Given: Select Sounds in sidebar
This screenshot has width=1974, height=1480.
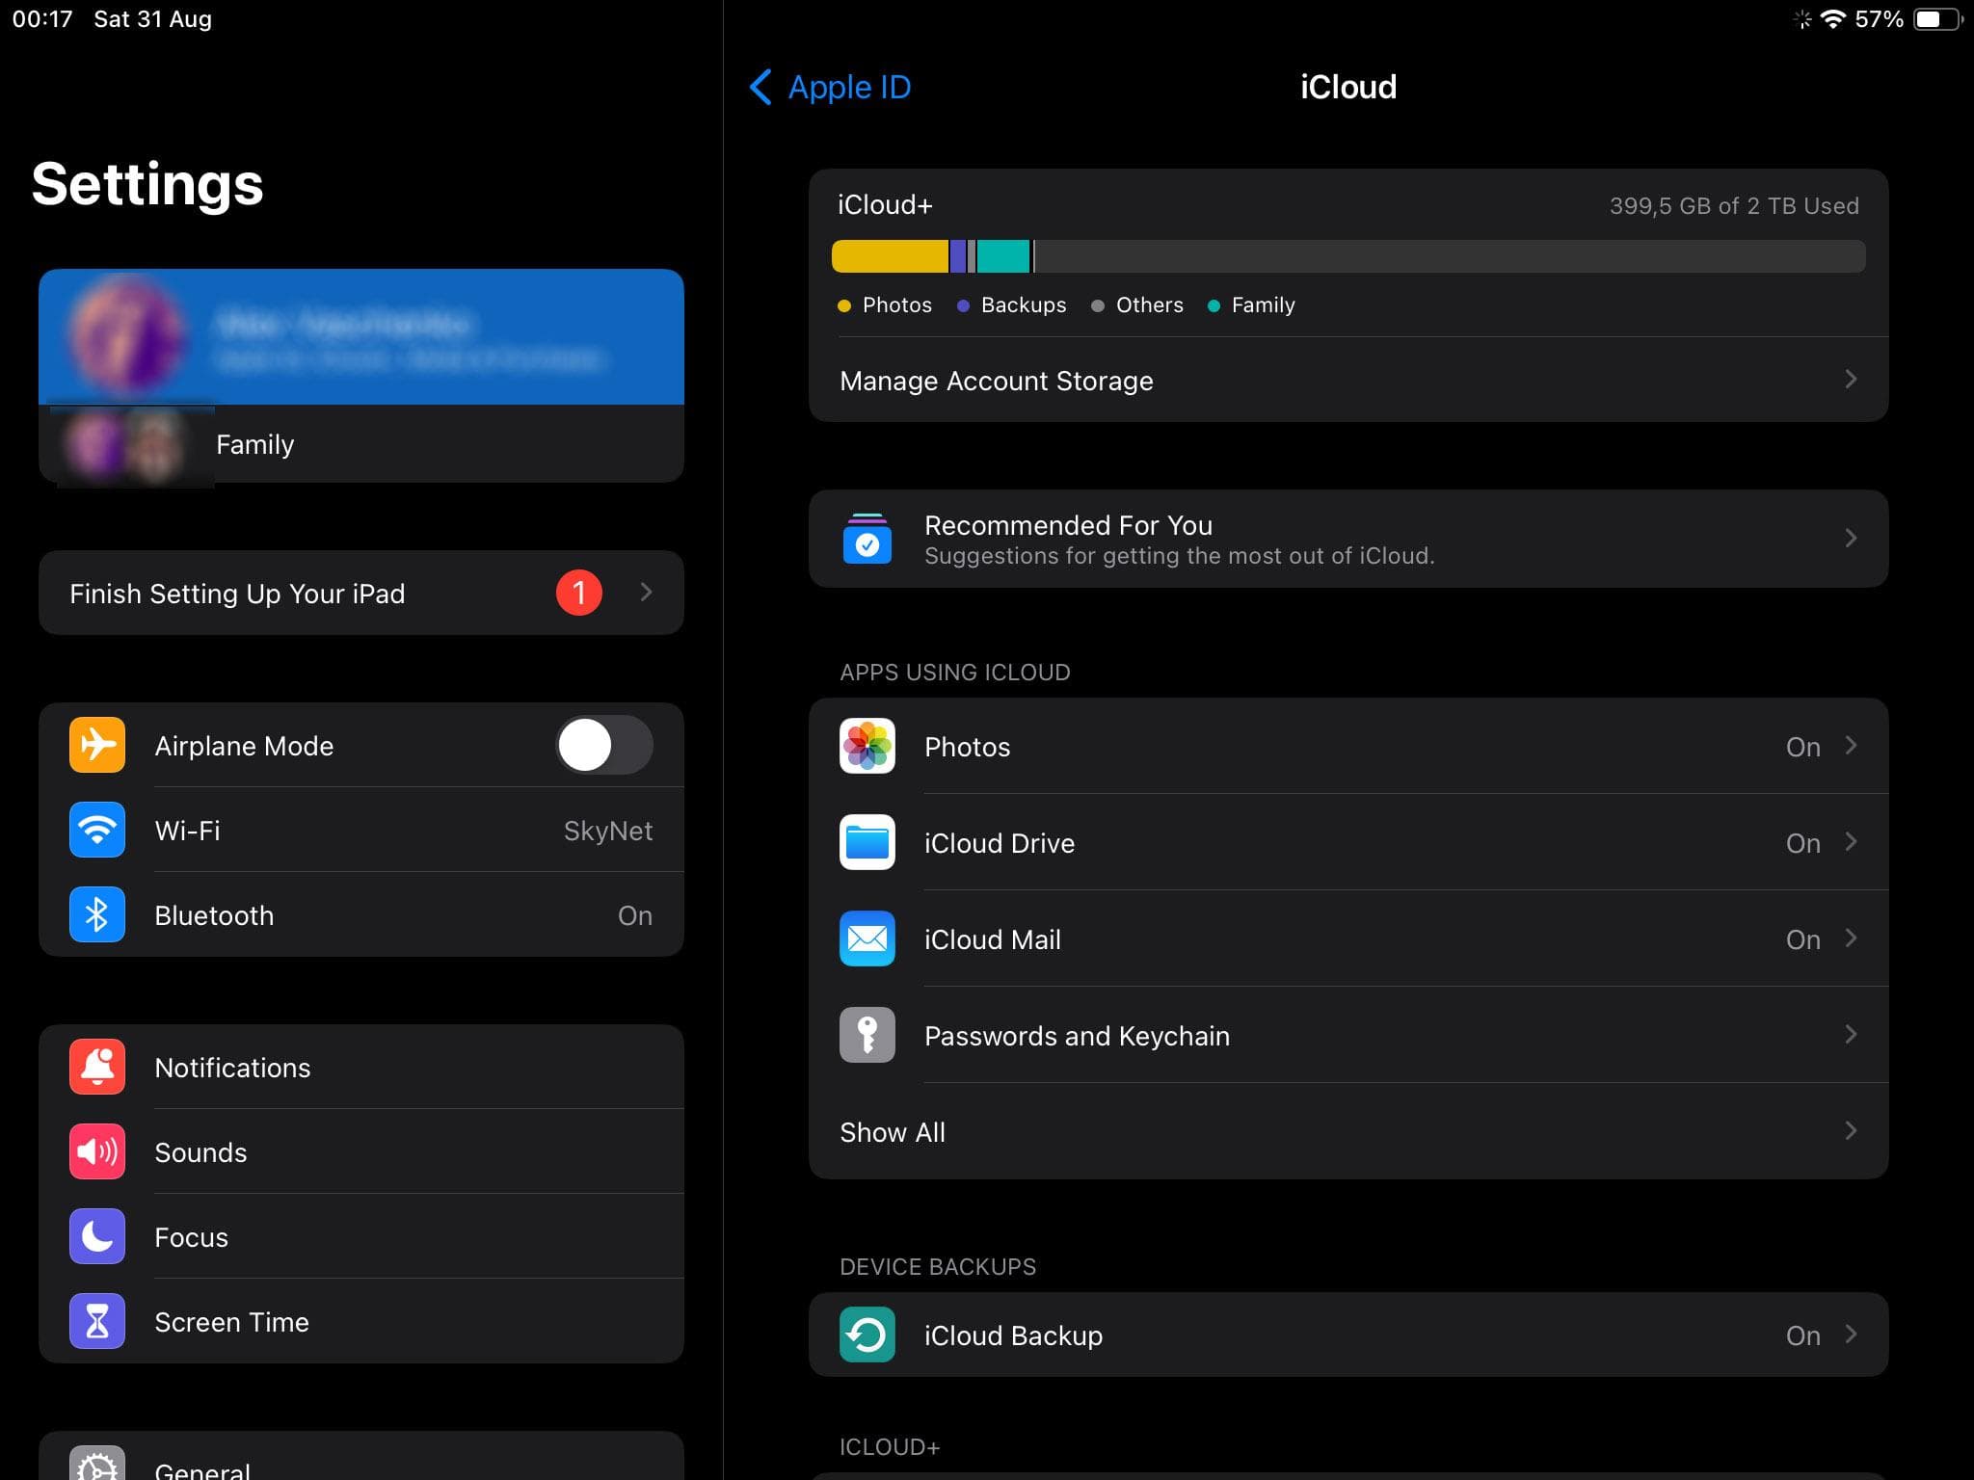Looking at the screenshot, I should pos(361,1151).
